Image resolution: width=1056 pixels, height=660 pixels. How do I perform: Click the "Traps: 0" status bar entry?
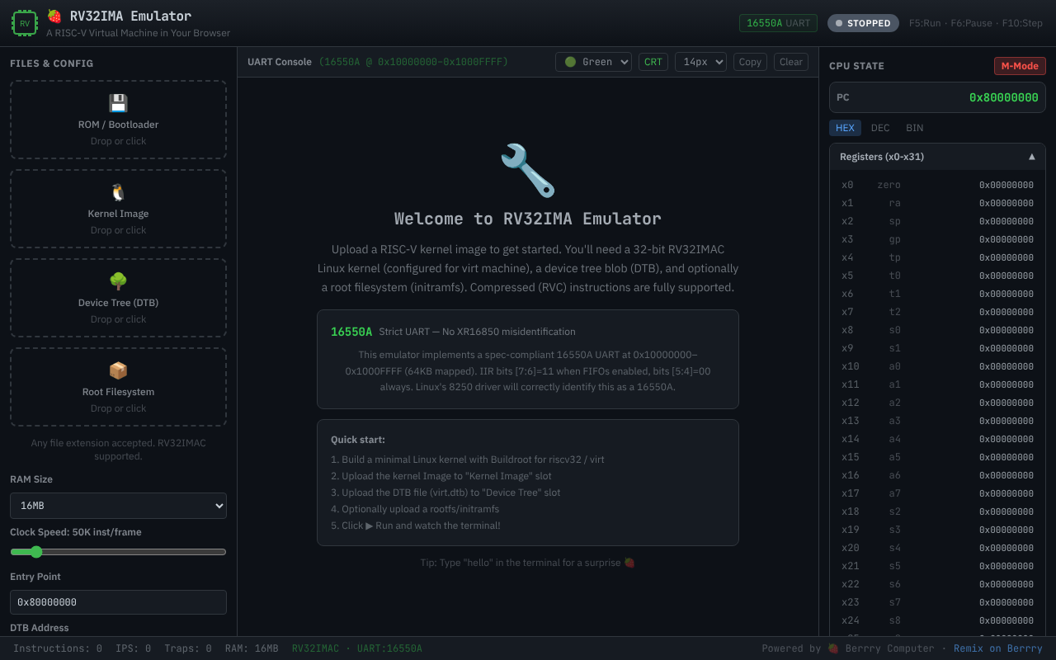pos(188,648)
